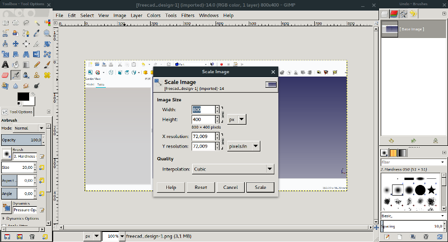Toggle X/Y resolution chain link
Screen dimensions: 448x242
[x=222, y=141]
